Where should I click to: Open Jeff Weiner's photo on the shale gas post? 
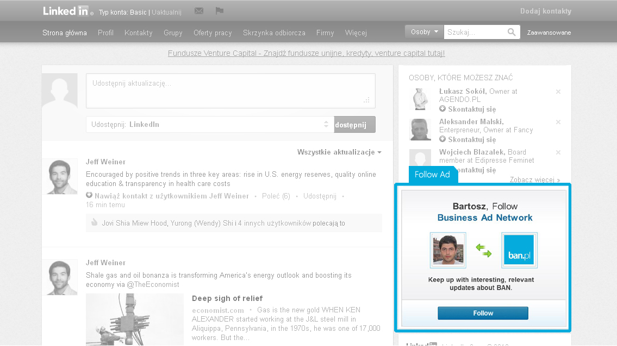(x=60, y=277)
